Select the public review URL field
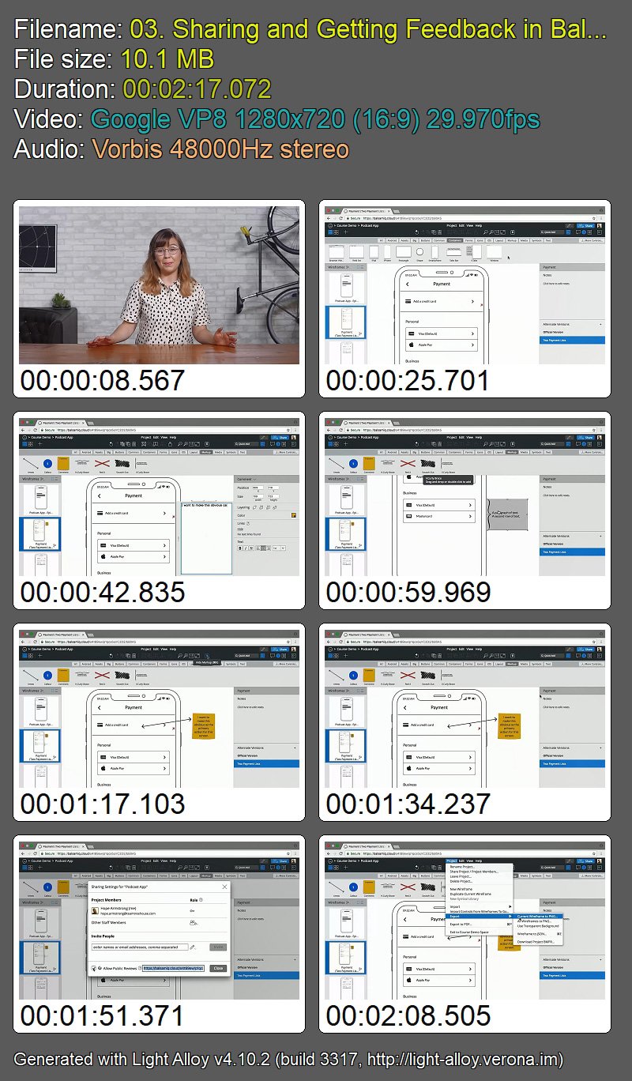This screenshot has height=1081, width=632. pyautogui.click(x=173, y=968)
